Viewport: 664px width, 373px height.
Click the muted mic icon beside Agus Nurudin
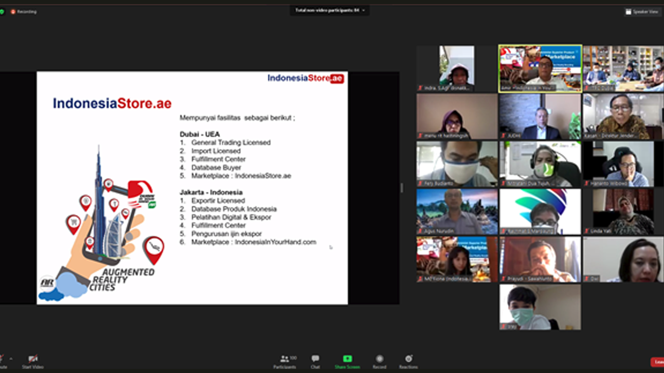click(421, 231)
